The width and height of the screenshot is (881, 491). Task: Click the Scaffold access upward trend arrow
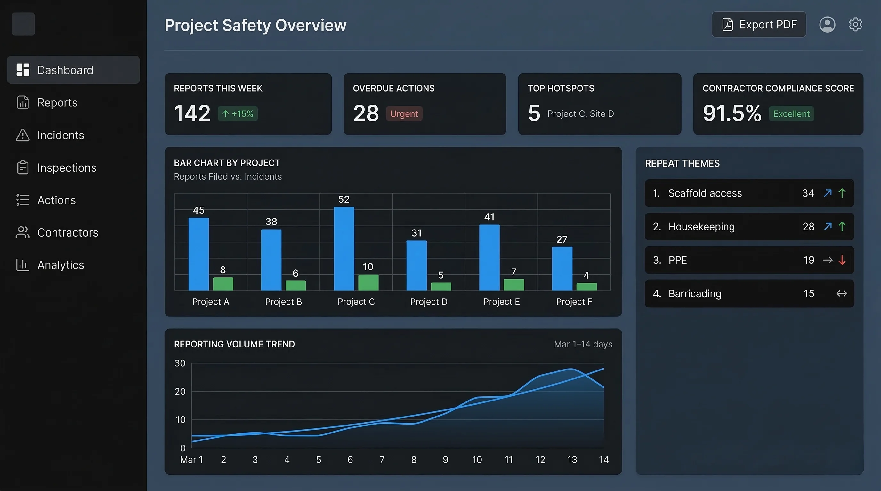point(842,193)
